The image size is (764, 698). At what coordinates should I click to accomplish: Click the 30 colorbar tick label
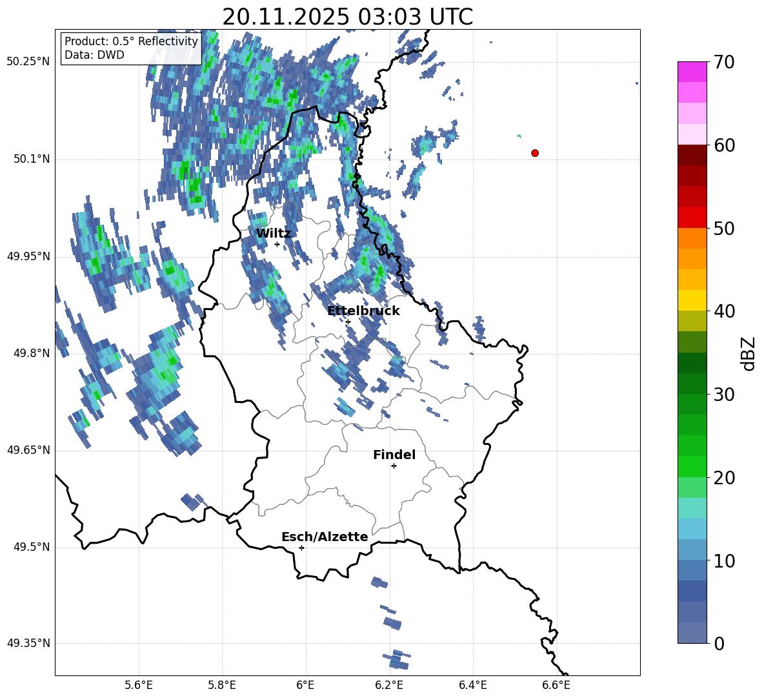tap(723, 395)
